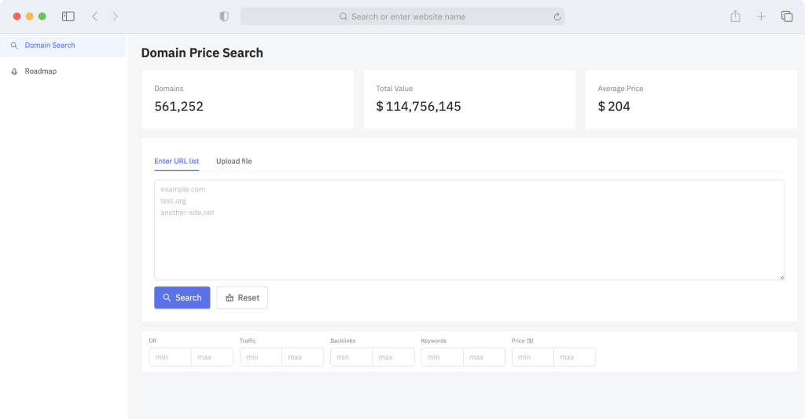Click the DR max field
The width and height of the screenshot is (805, 419).
point(212,357)
